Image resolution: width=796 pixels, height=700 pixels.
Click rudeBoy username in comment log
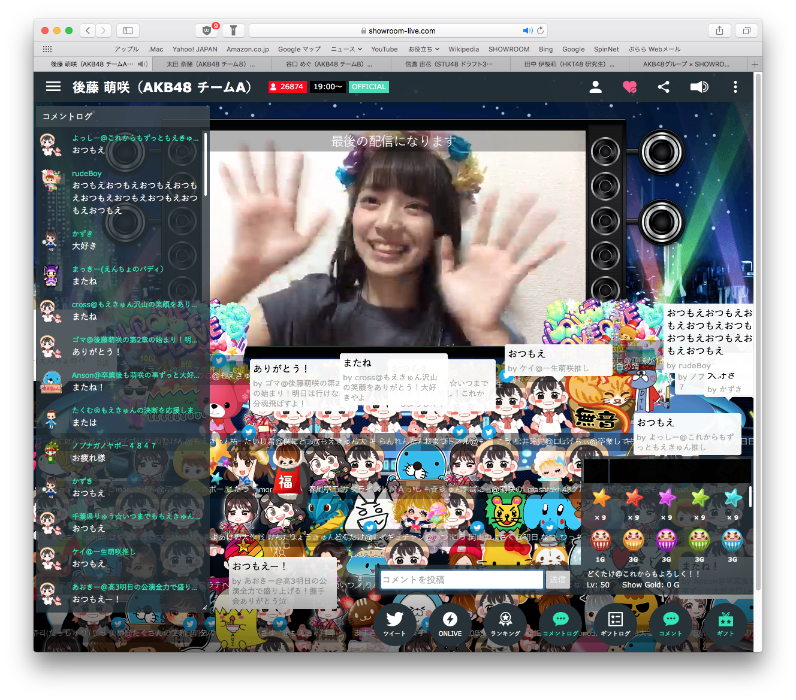[87, 174]
